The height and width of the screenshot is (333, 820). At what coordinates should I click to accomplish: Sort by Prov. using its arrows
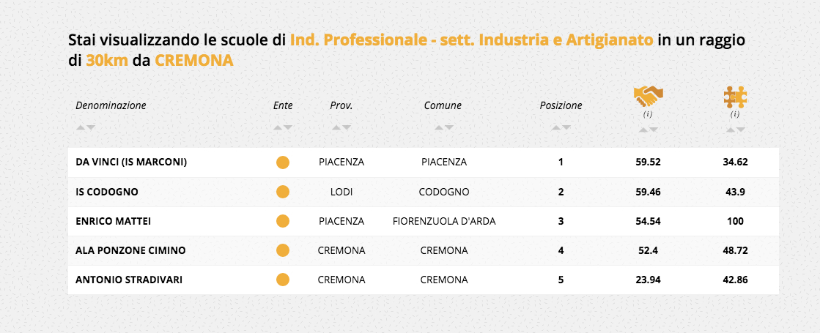point(341,127)
